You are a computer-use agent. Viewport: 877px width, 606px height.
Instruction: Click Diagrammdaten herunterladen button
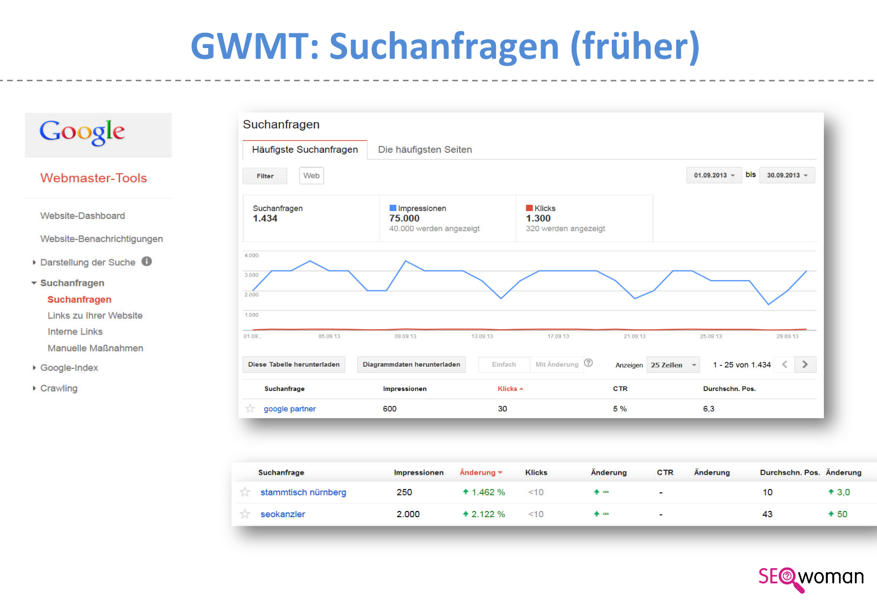411,364
